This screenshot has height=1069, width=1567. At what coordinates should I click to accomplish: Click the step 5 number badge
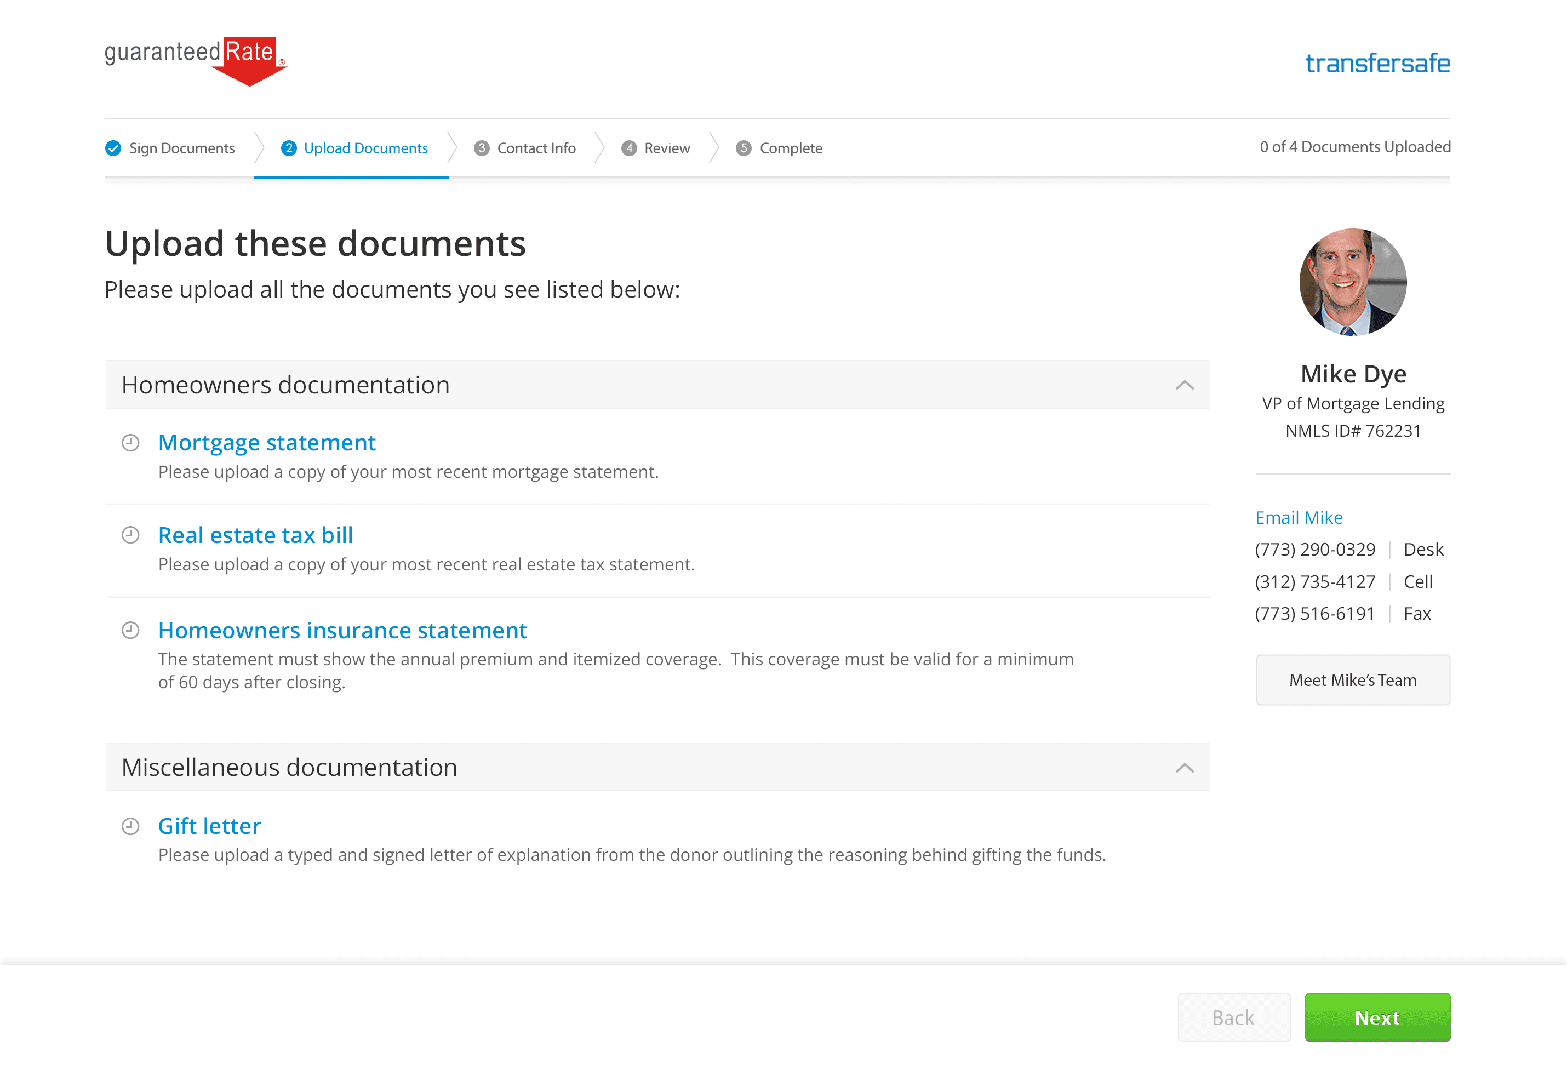pyautogui.click(x=744, y=148)
